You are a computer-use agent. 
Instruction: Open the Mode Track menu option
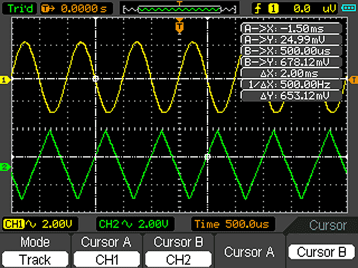click(x=35, y=252)
